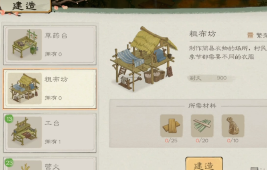This screenshot has height=170, width=267.
Task: Select the 草药台 herb table thumbnail
Action: click(x=25, y=44)
